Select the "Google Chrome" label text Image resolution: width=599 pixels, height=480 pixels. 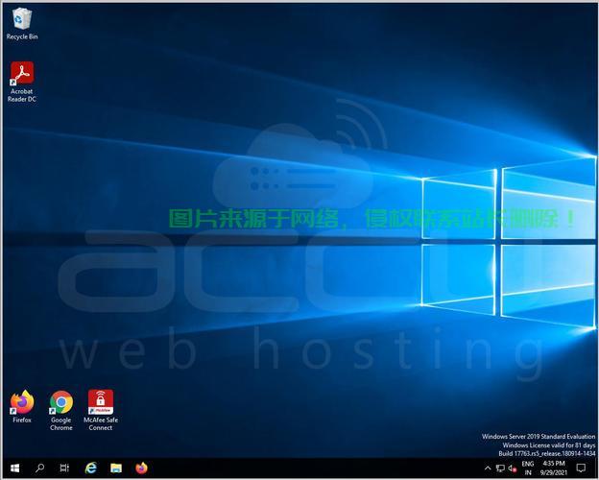61,423
